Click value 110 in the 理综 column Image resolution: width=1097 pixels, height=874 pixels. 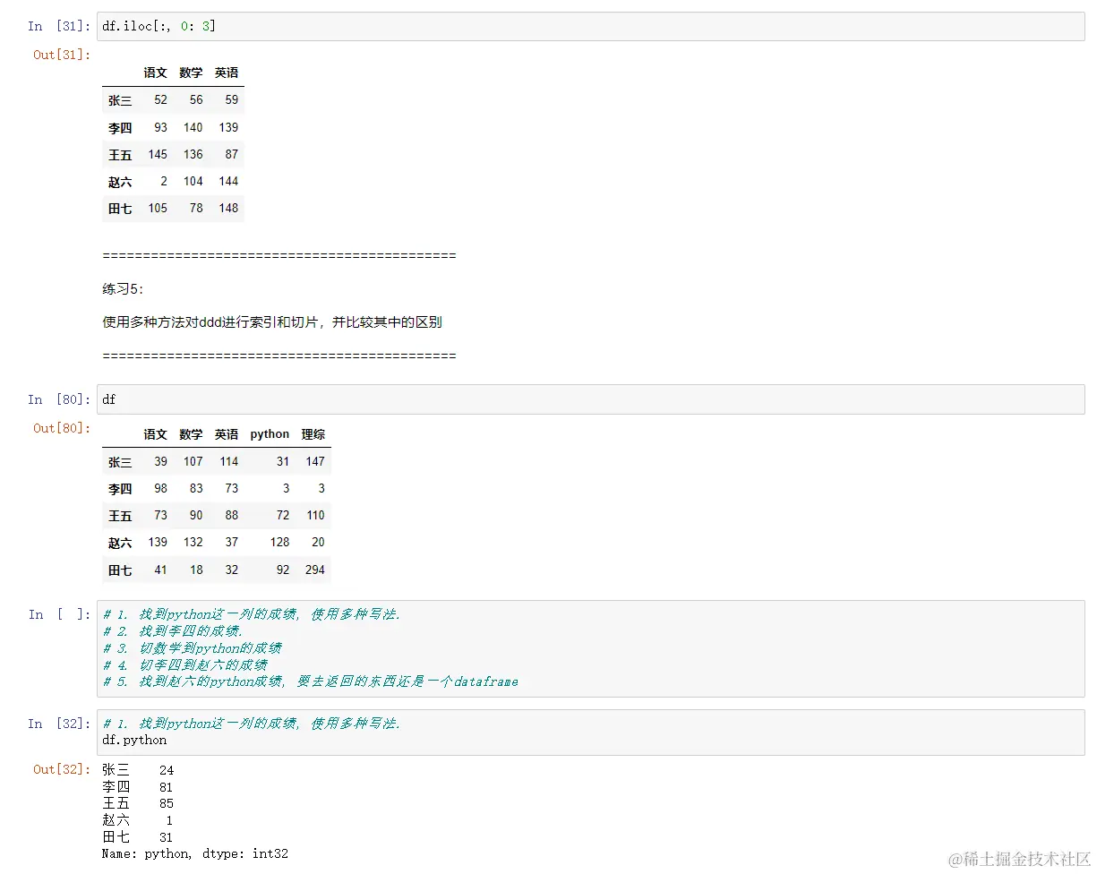pos(315,516)
